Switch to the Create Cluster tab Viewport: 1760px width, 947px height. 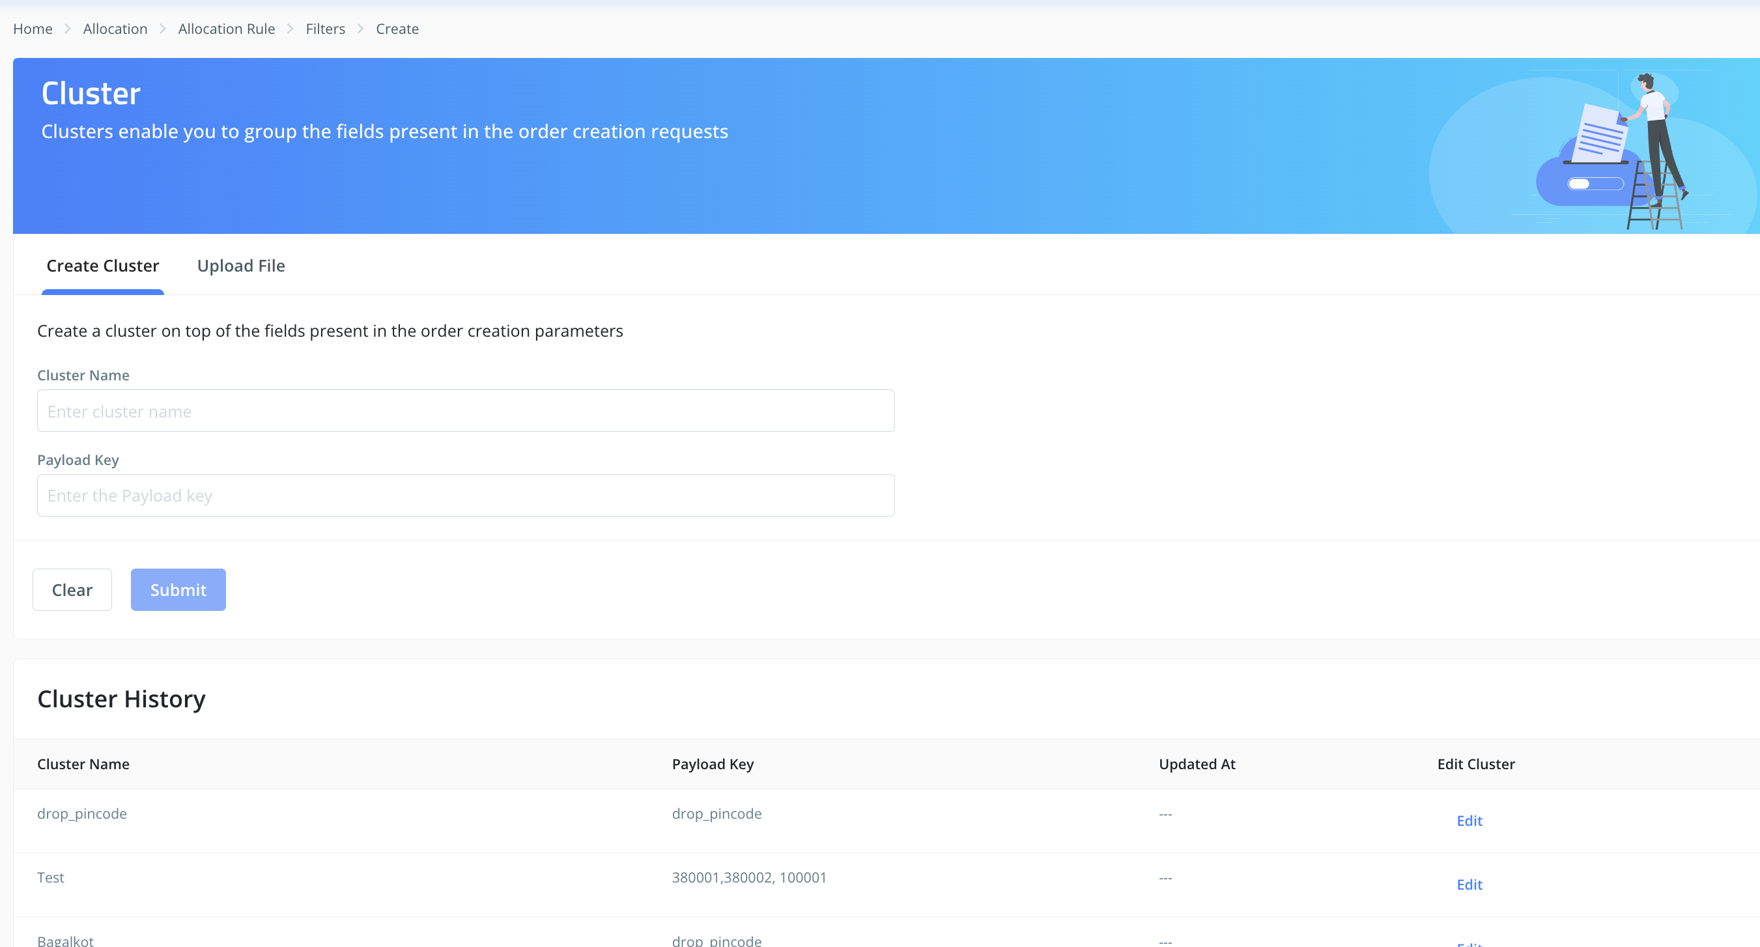tap(102, 266)
